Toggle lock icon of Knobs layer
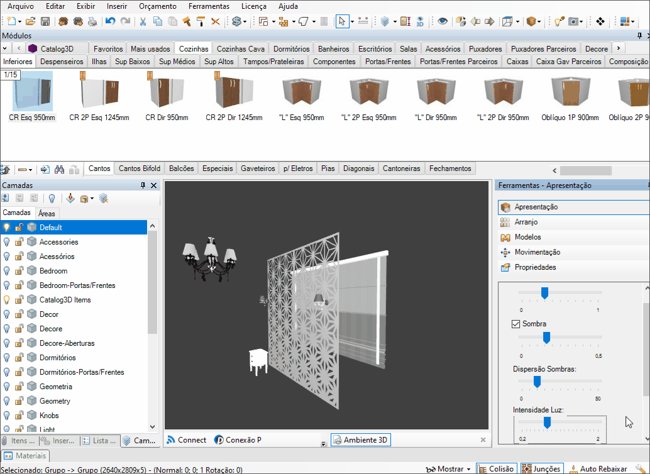The image size is (650, 474). point(19,415)
